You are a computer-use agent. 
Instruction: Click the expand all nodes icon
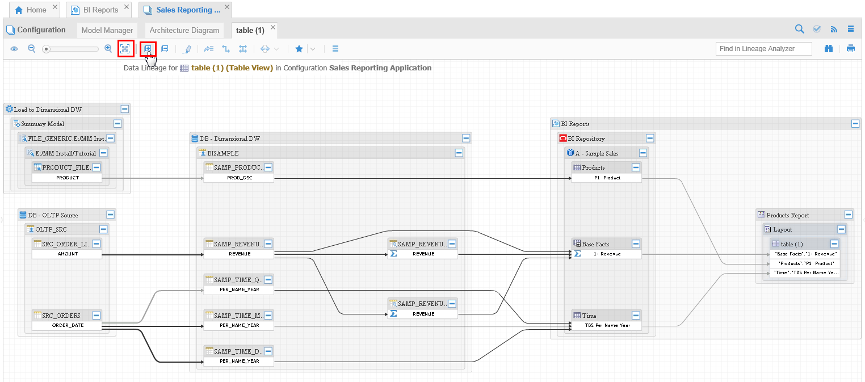148,49
